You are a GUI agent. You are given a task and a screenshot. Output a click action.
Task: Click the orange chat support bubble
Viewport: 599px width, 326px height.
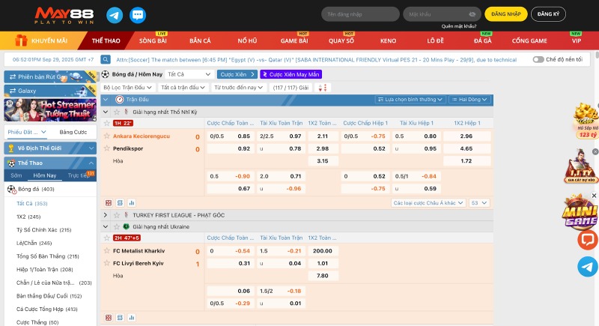(588, 240)
